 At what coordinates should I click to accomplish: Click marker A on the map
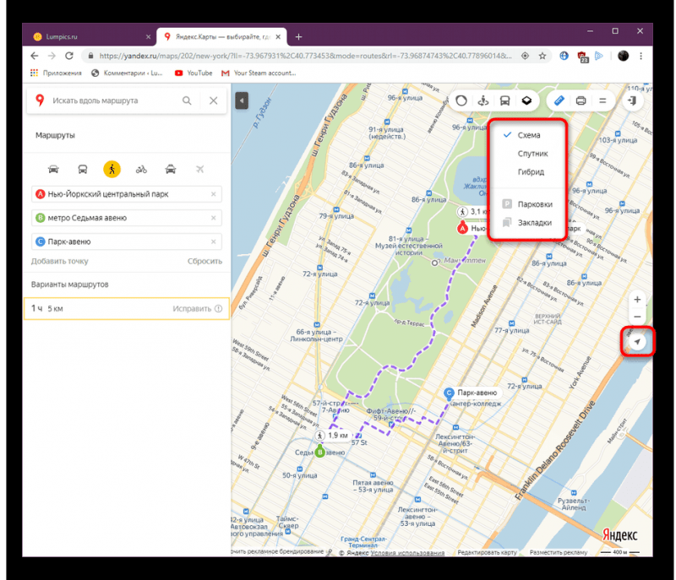click(x=462, y=228)
